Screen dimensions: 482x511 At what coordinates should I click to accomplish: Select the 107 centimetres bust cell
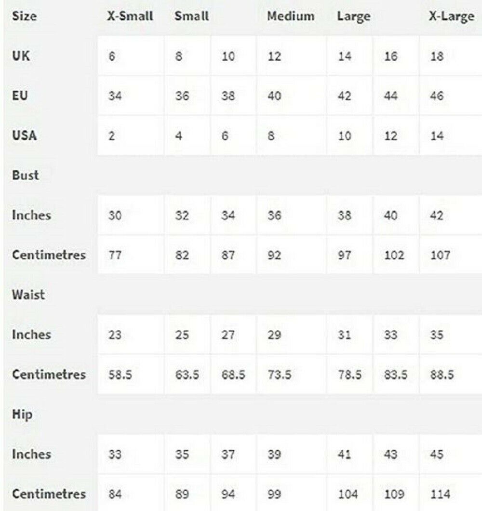pyautogui.click(x=440, y=255)
